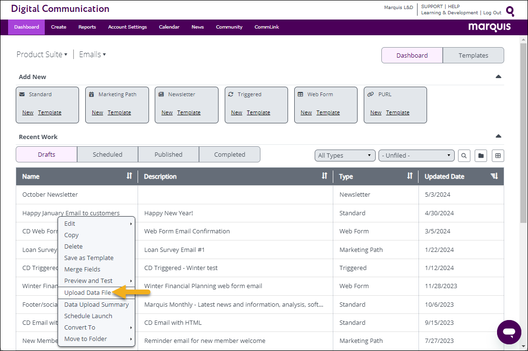Image resolution: width=528 pixels, height=351 pixels.
Task: Click the New link on Web Form card
Action: click(x=306, y=112)
